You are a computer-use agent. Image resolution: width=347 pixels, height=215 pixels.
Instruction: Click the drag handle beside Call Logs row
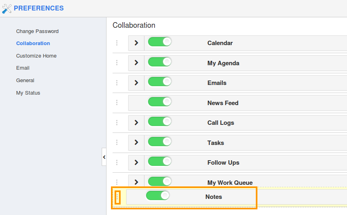point(117,123)
